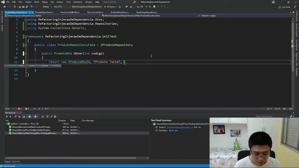
Task: Click the Undo toolbar icon
Action: click(31, 7)
